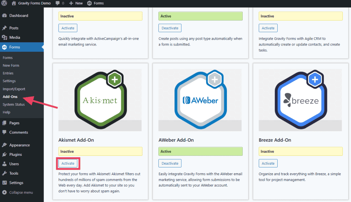Click the New plus icon in admin bar

71,3
